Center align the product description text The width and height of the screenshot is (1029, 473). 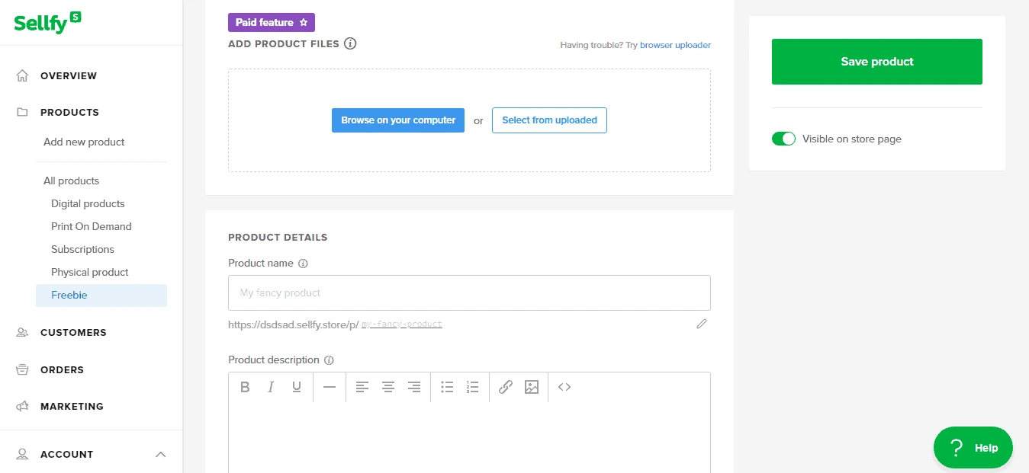click(387, 387)
